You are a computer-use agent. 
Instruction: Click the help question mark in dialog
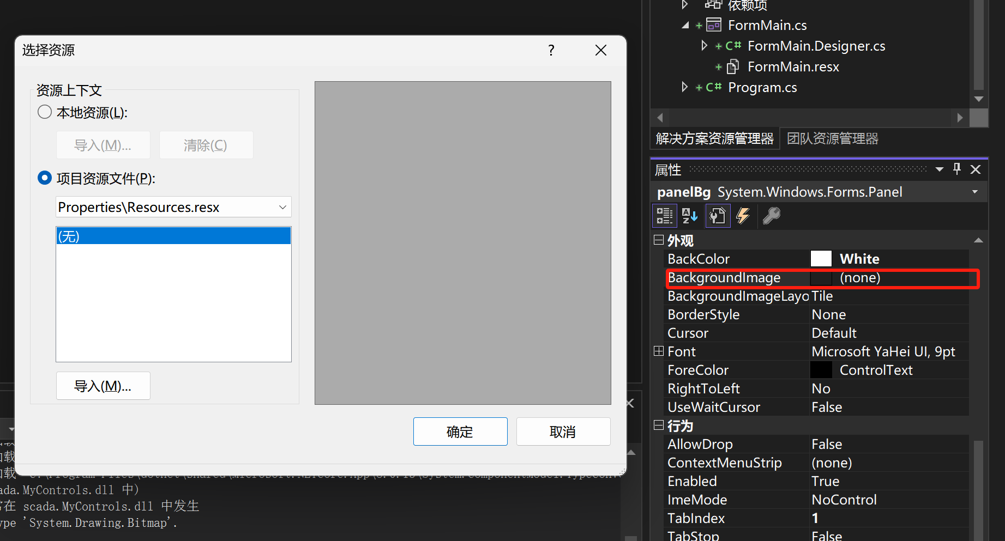coord(551,50)
